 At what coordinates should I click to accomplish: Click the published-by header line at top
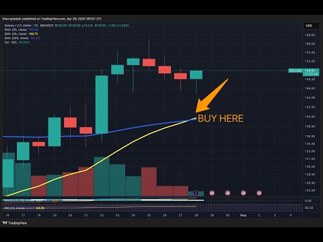tap(52, 19)
